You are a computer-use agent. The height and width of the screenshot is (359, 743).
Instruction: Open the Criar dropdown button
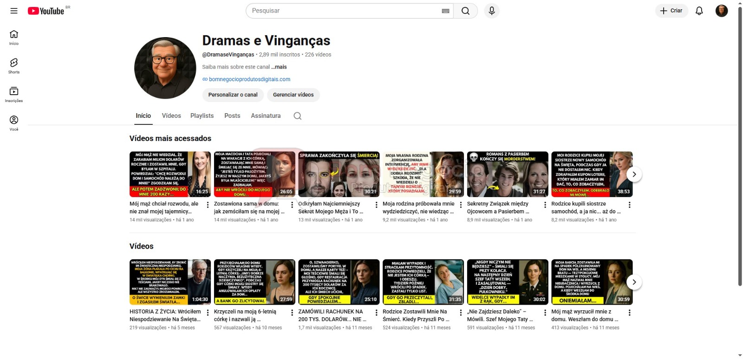coord(671,11)
